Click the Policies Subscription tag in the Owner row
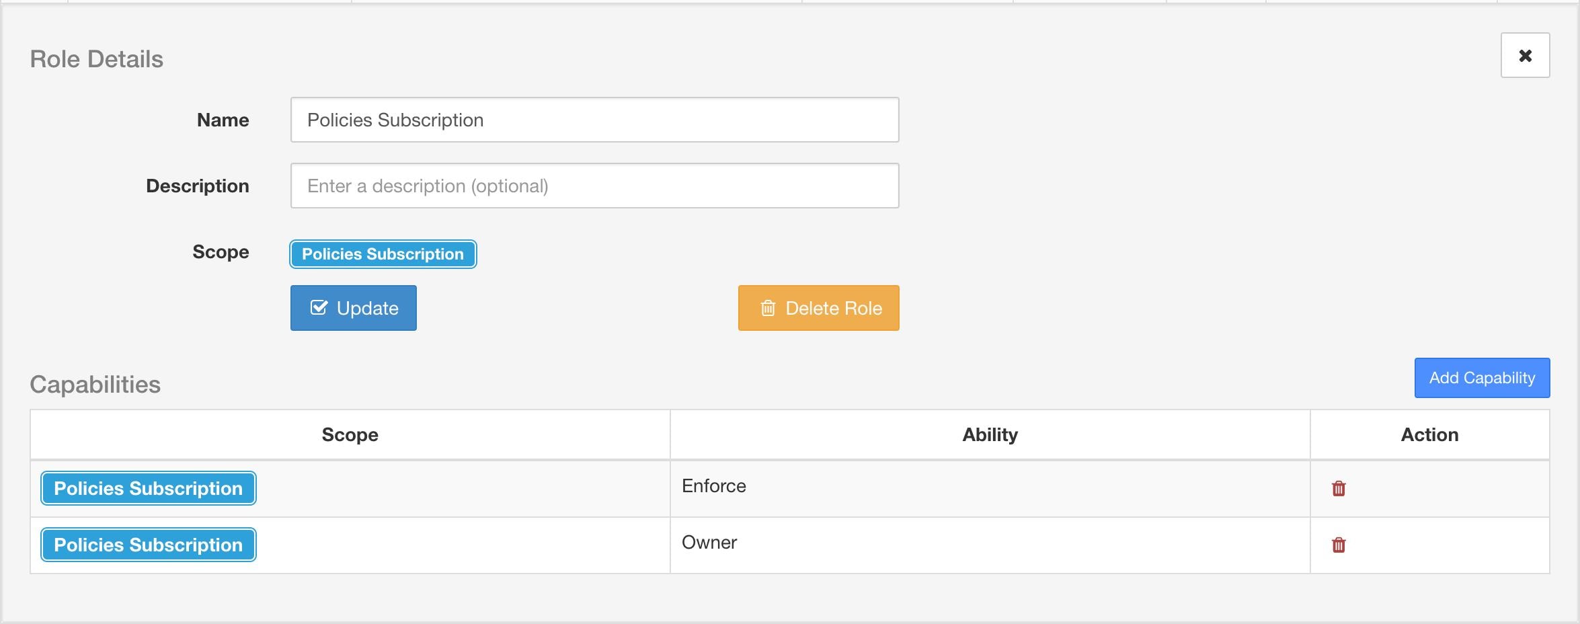 click(x=148, y=545)
